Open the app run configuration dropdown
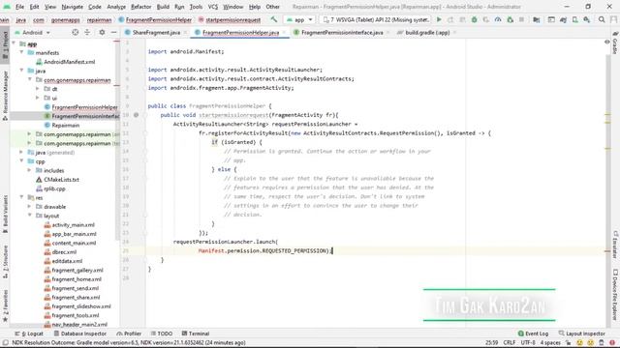The image size is (620, 348). 299,19
